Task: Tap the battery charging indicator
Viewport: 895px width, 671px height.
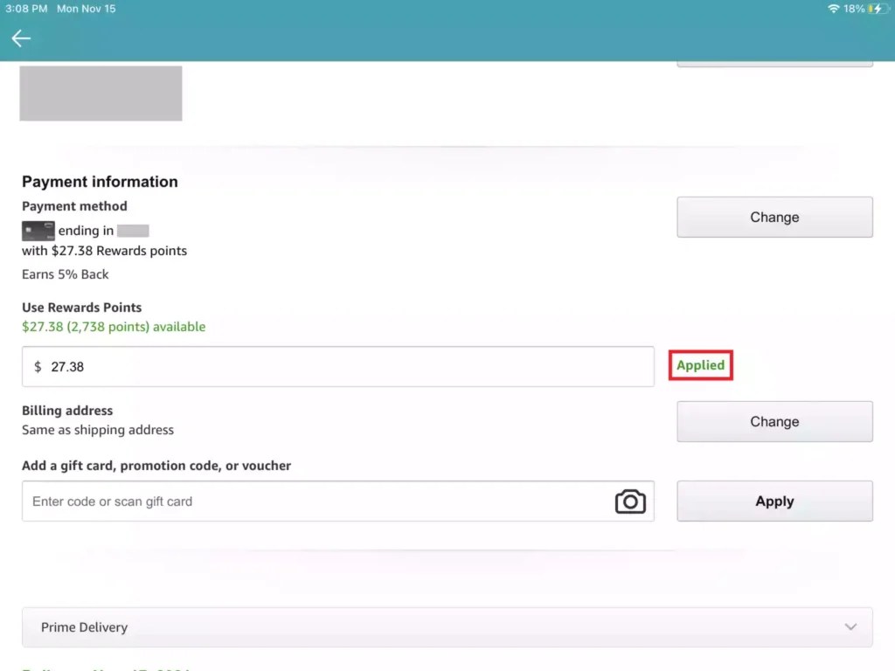Action: point(878,9)
